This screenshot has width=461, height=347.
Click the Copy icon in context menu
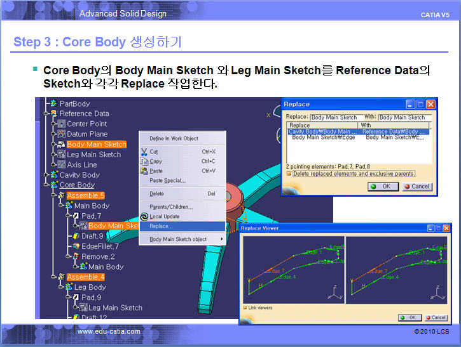click(144, 161)
